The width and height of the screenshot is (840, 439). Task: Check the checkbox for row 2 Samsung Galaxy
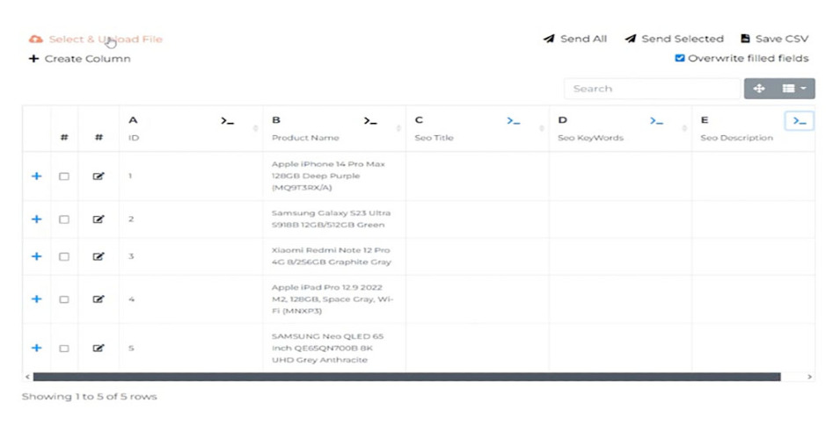[x=64, y=219]
